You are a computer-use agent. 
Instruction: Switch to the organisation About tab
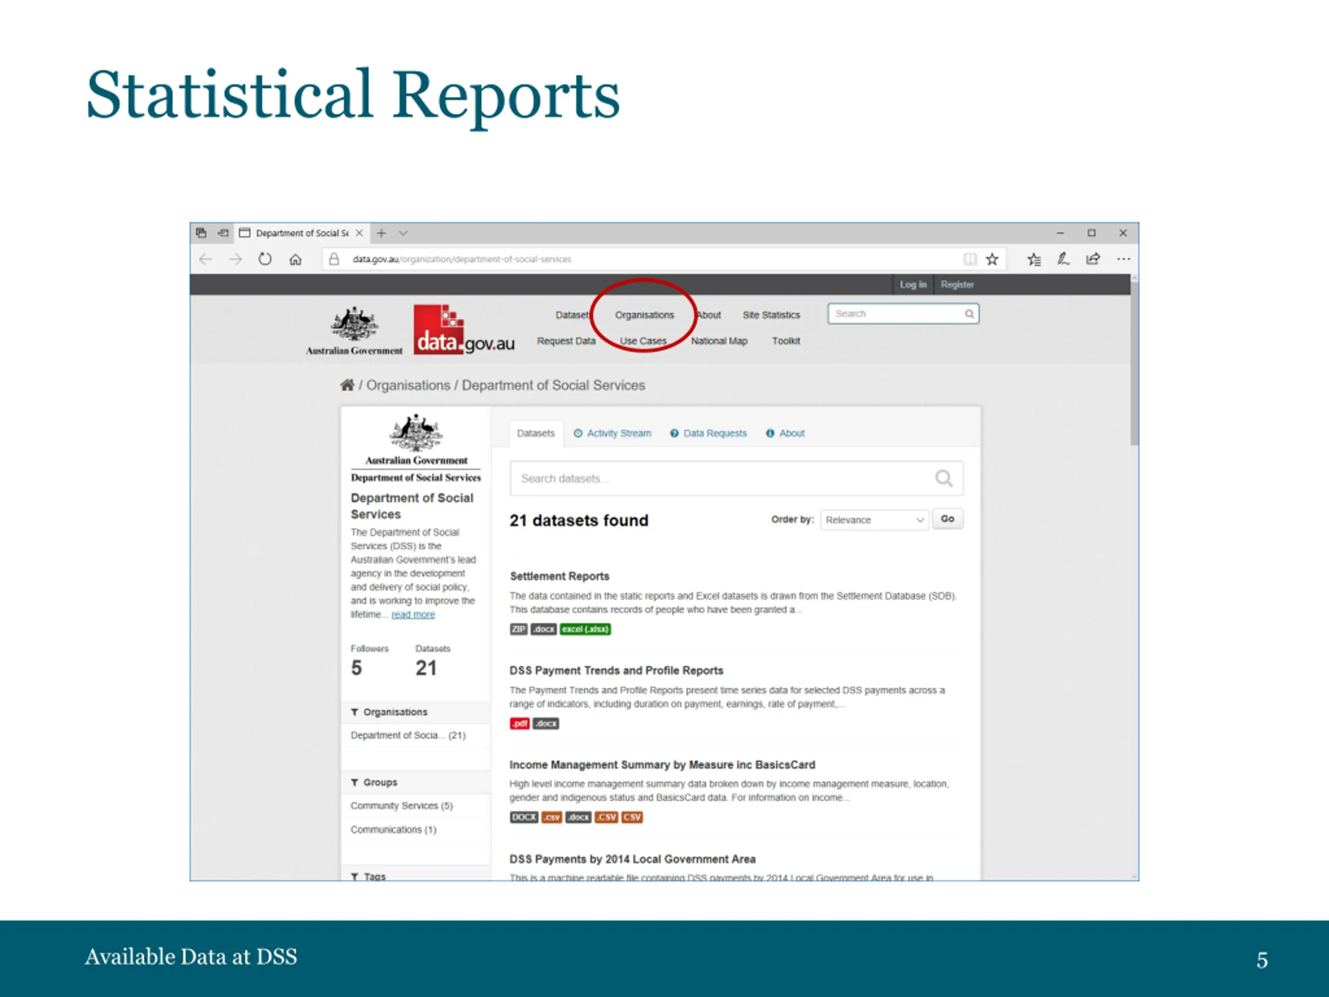click(x=785, y=433)
